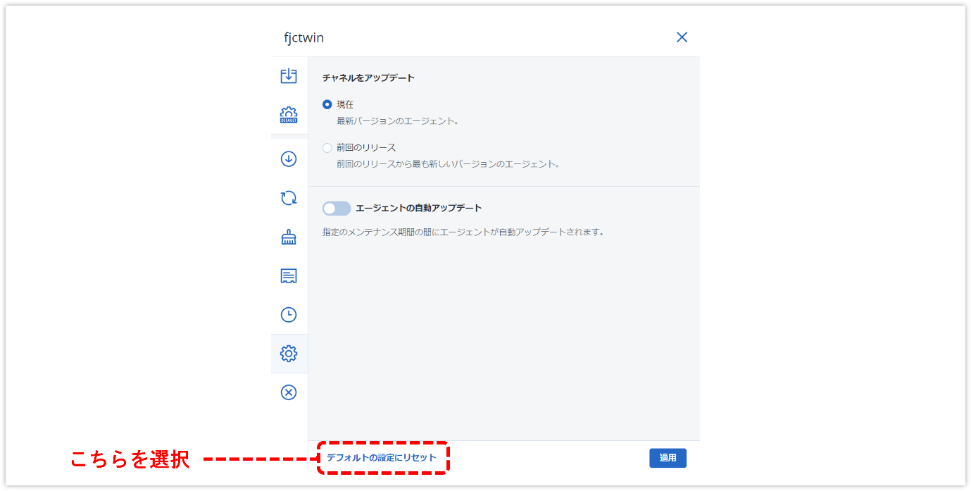
Task: Select the 前回のリリース radio button
Action: (327, 148)
